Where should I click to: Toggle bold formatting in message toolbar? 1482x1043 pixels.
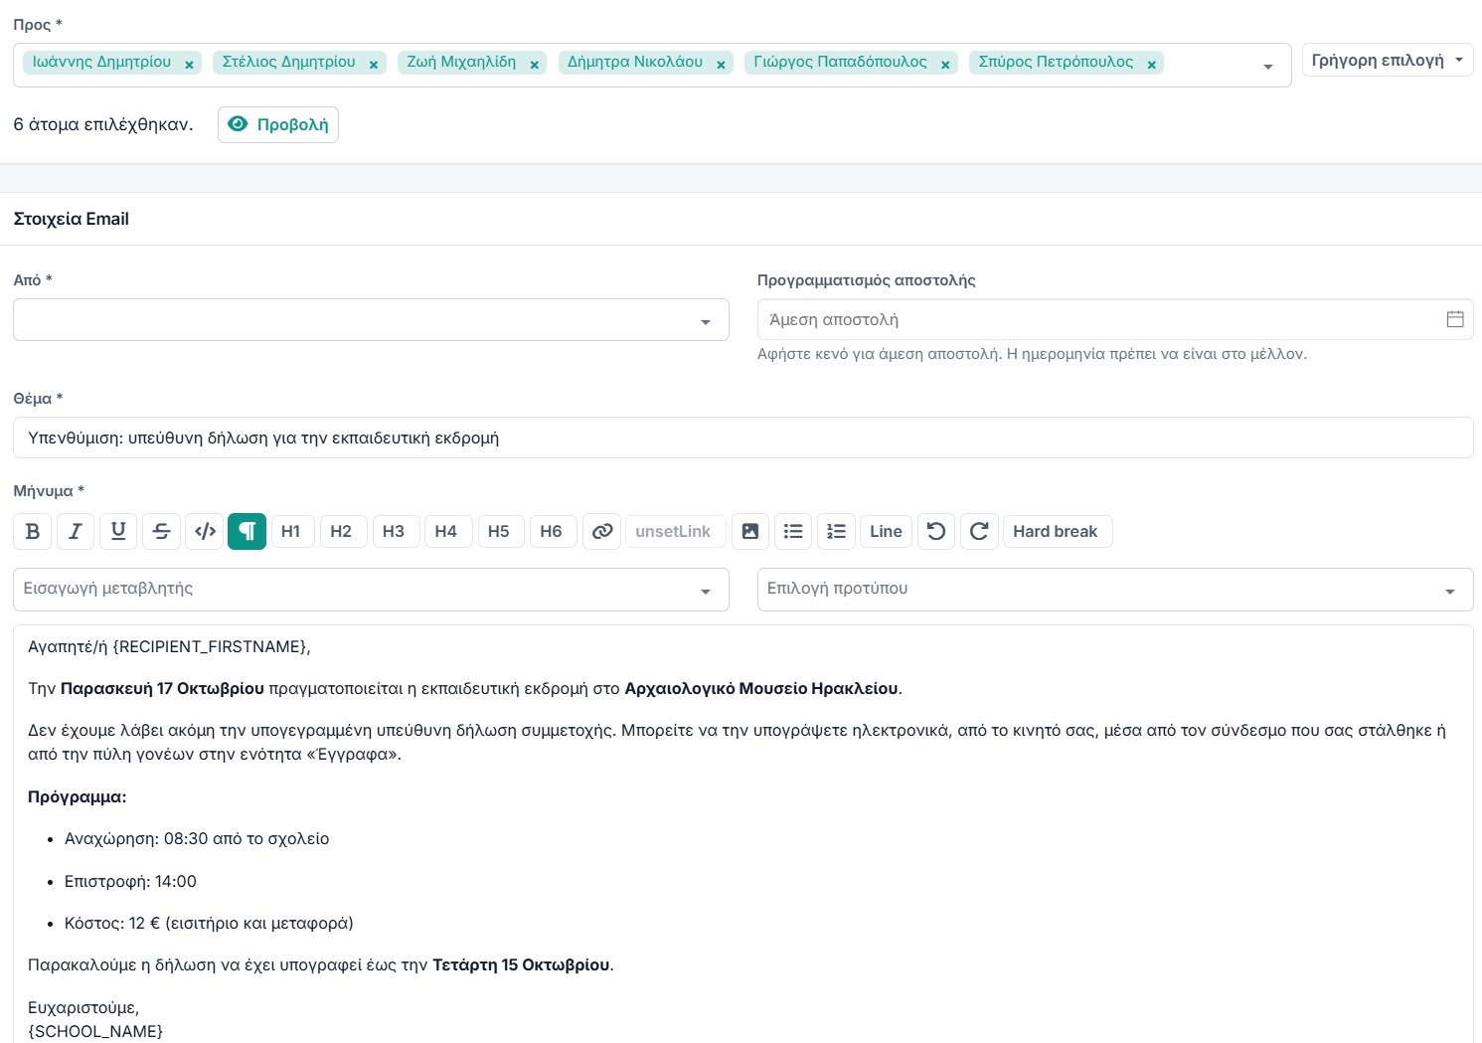point(32,532)
